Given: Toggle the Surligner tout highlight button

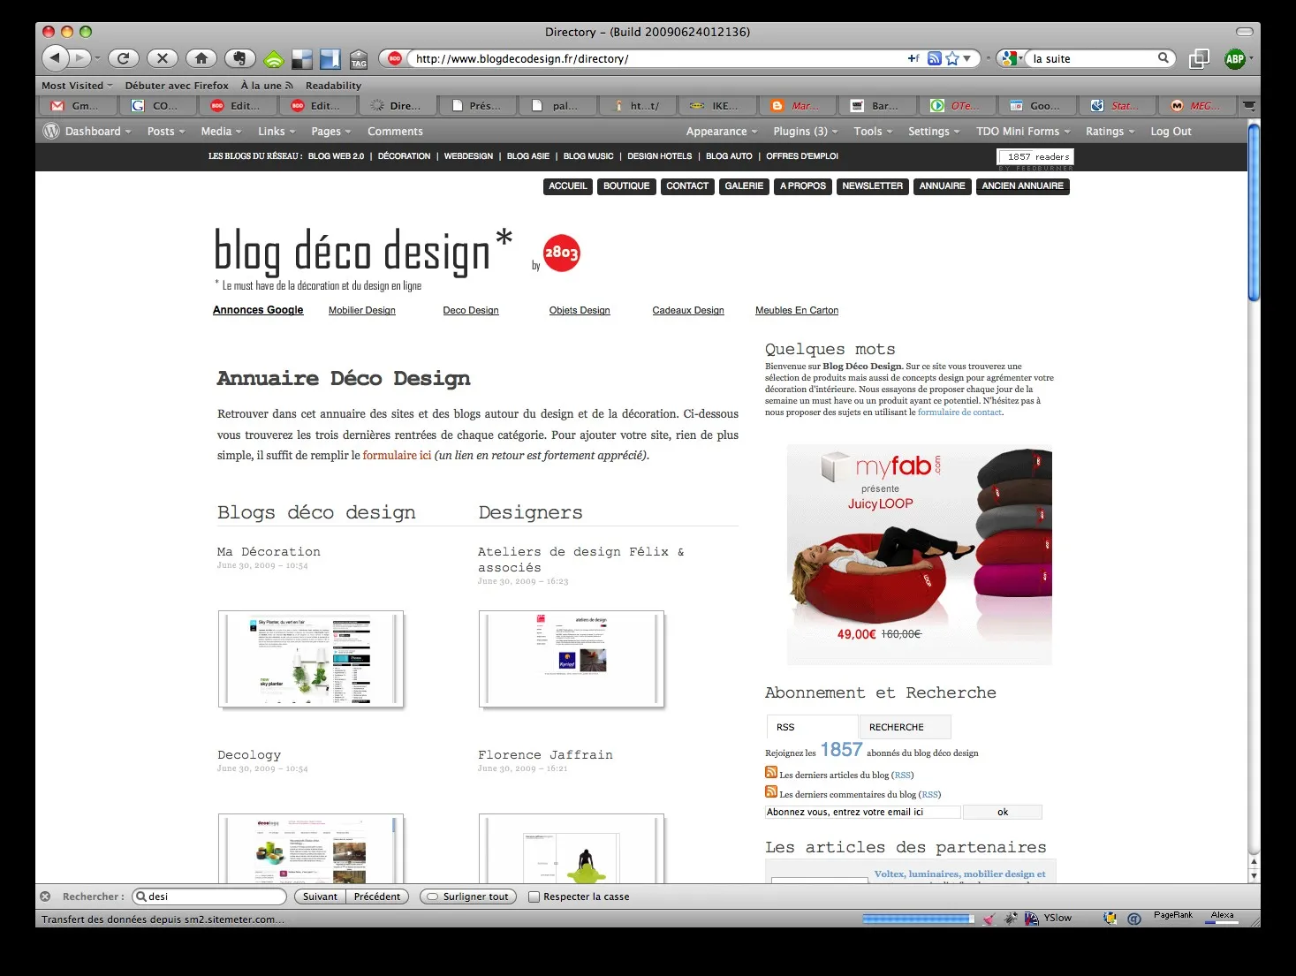Looking at the screenshot, I should pyautogui.click(x=468, y=897).
